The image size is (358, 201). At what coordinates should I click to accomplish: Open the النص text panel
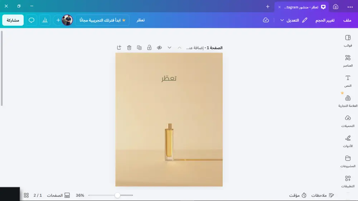(x=348, y=81)
